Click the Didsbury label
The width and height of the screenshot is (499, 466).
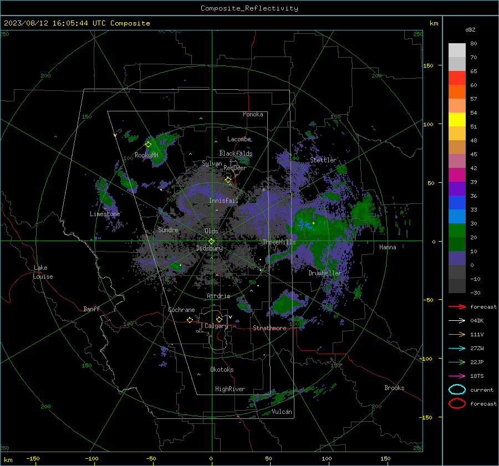(x=210, y=248)
